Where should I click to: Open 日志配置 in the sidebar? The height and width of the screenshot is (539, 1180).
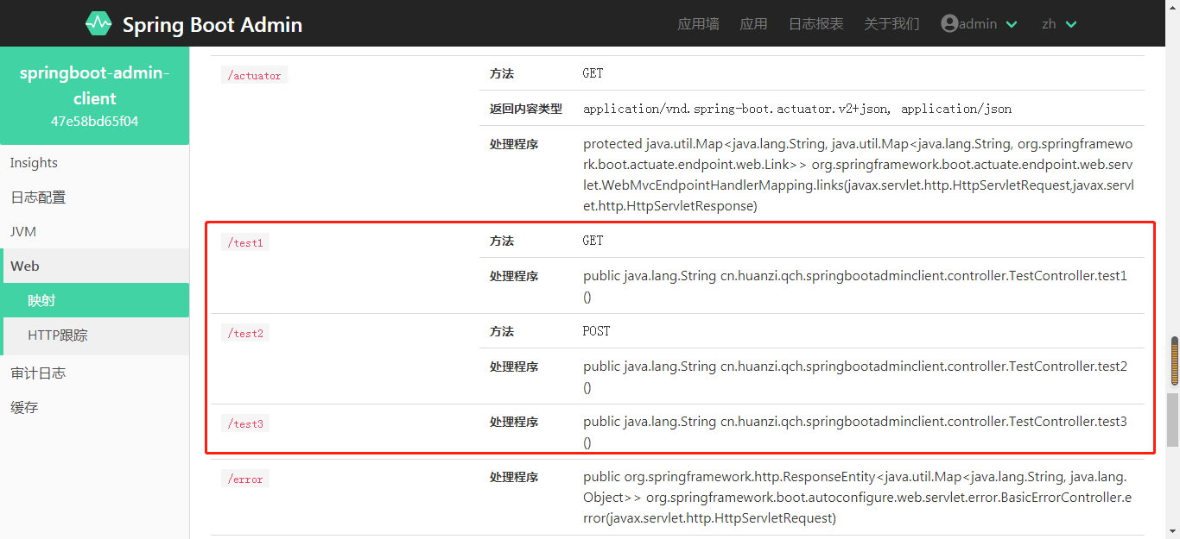click(94, 197)
